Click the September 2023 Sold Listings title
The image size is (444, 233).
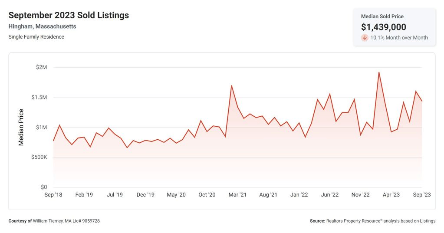[x=69, y=15]
